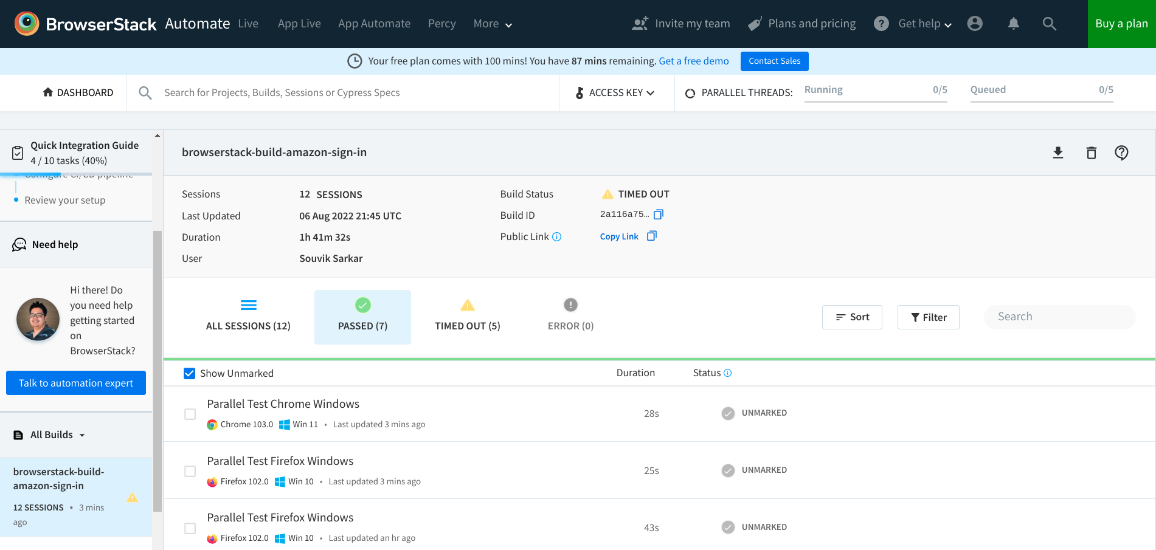Viewport: 1156px width, 550px height.
Task: Download the build report icon
Action: point(1058,153)
